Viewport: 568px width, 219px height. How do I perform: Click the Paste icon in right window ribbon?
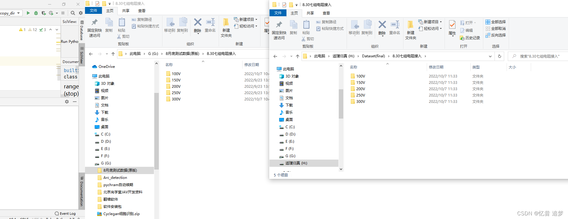point(306,24)
